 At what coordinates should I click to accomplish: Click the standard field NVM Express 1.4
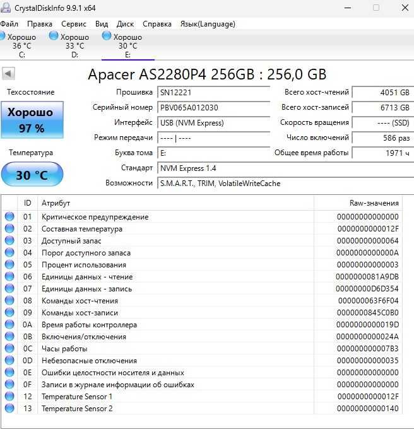(x=285, y=168)
